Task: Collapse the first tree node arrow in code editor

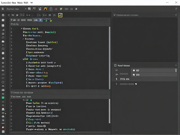Action: coord(22,29)
